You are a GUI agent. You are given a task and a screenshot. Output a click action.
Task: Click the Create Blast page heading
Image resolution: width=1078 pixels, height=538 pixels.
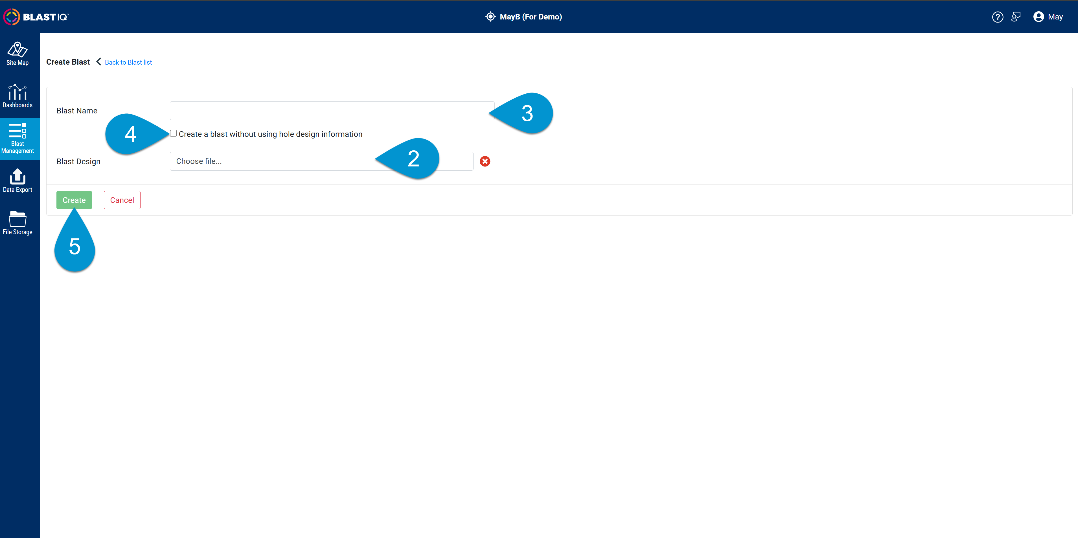(68, 62)
